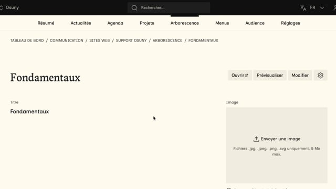Open Sites web breadcrumb link
Screen dimensions: 336x189
point(99,40)
